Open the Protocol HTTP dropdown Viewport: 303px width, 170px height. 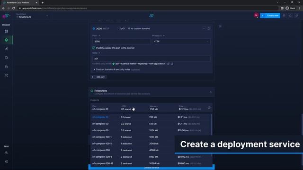point(181,42)
